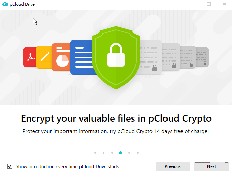This screenshot has height=175, width=232.
Task: Click the blue text document icon
Action: (x=81, y=57)
